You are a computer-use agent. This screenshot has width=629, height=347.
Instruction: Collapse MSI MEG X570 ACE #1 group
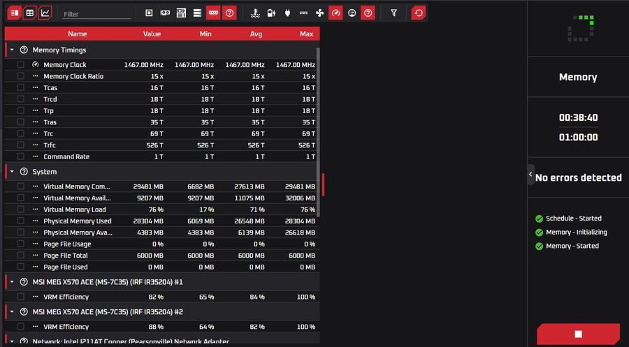click(x=12, y=282)
